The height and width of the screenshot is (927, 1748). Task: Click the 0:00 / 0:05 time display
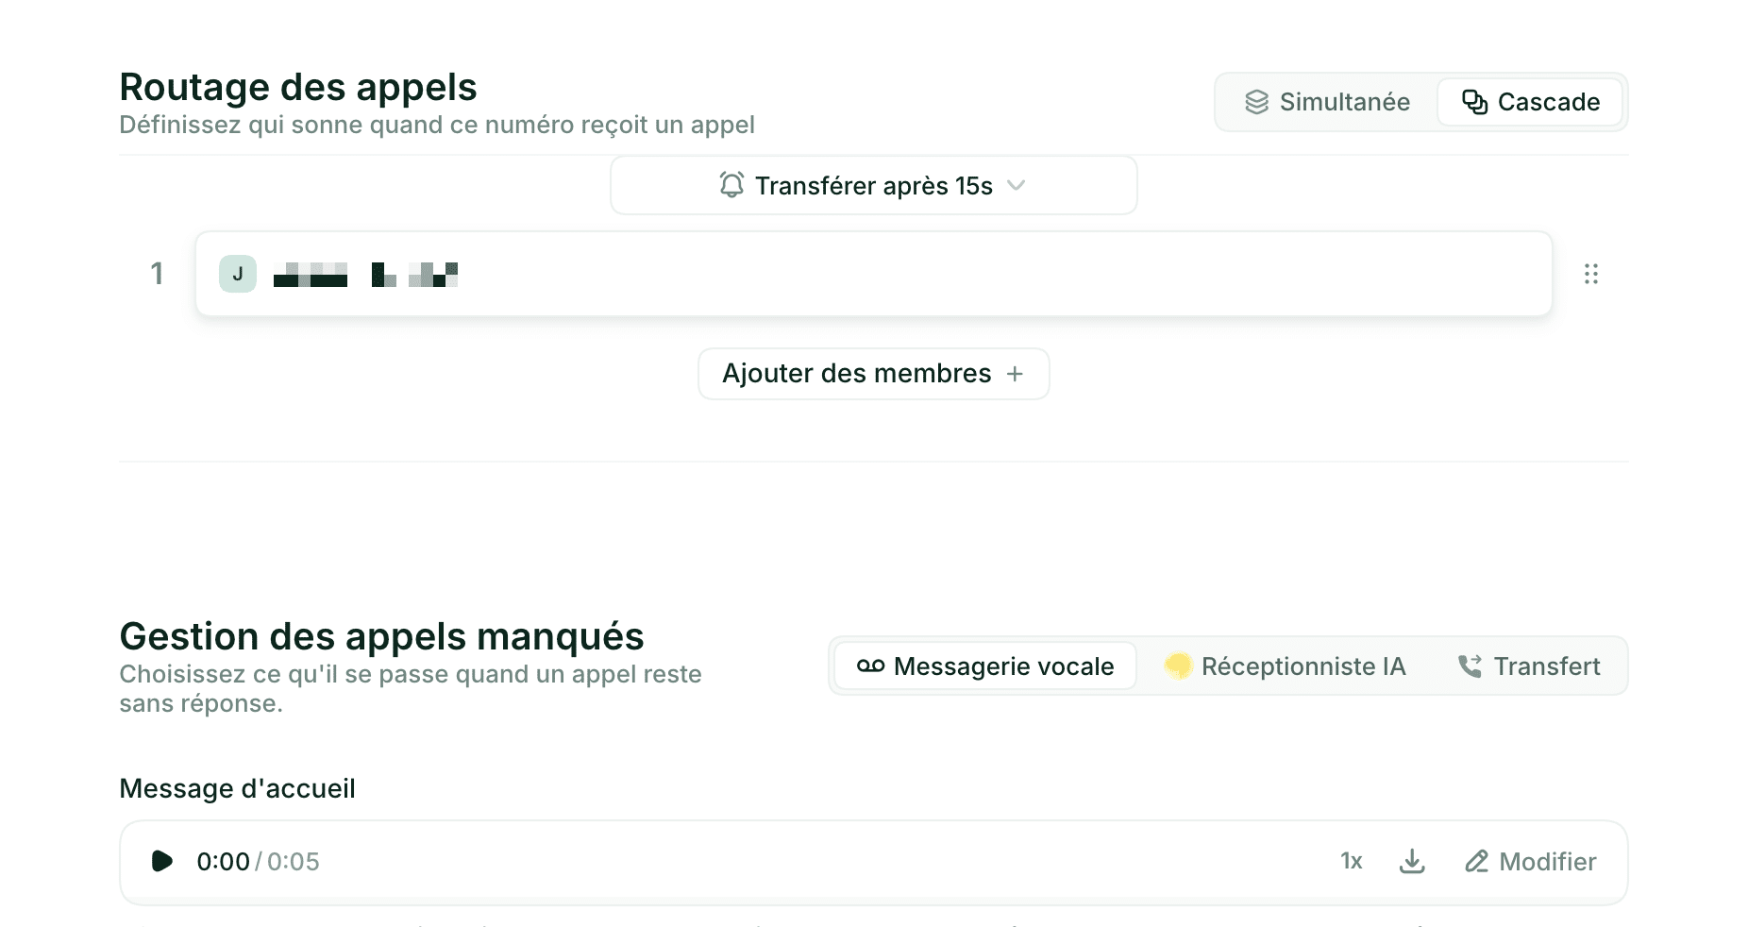258,861
